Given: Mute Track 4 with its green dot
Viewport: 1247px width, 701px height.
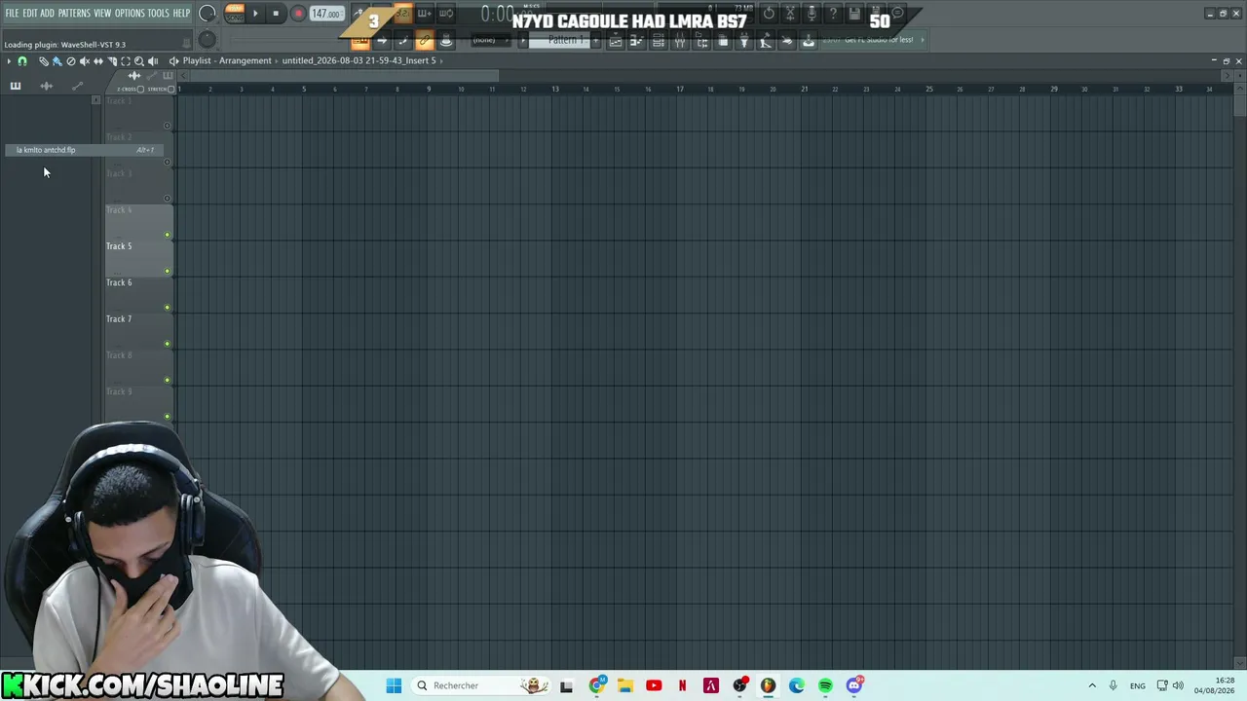Looking at the screenshot, I should (x=168, y=235).
